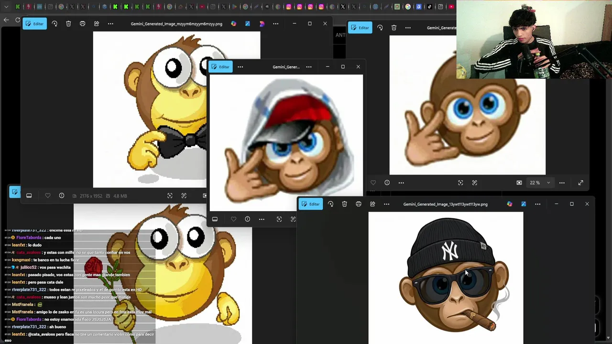Rotate the image in the 13ywt113ywt113yw.png window
Image resolution: width=612 pixels, height=344 pixels.
point(330,204)
